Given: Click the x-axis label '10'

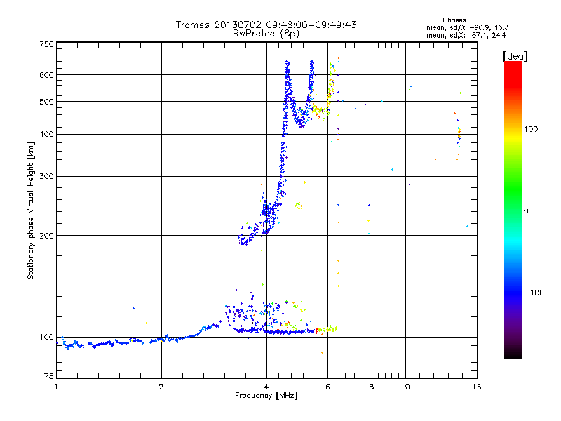Looking at the screenshot, I should pos(405,387).
